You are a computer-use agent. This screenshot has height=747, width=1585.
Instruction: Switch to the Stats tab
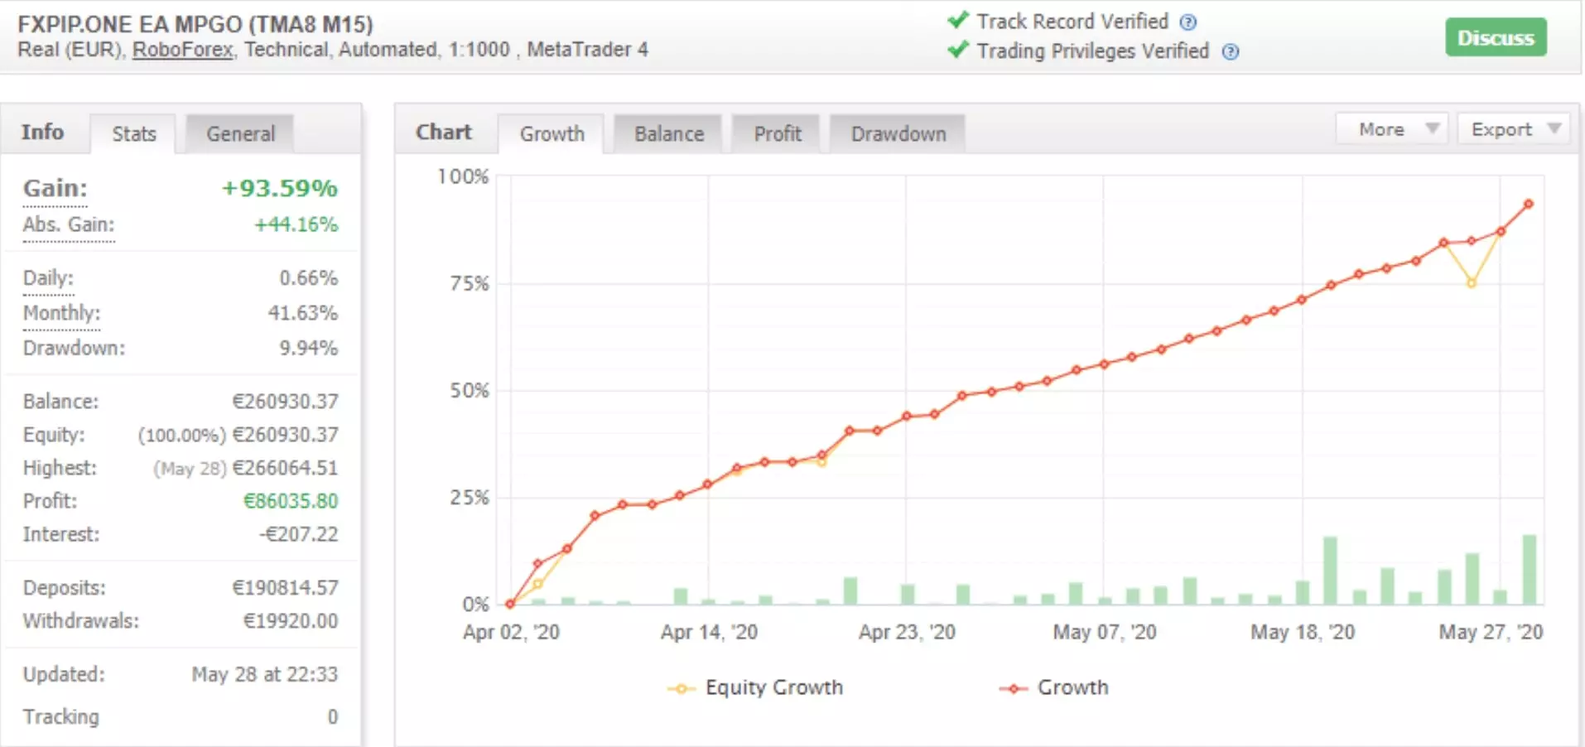[x=133, y=134]
